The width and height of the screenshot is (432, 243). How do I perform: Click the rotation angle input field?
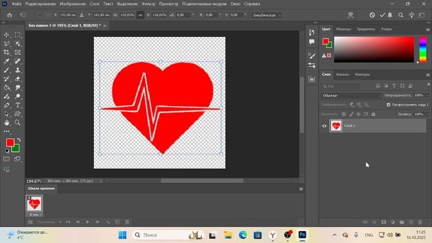pyautogui.click(x=183, y=15)
